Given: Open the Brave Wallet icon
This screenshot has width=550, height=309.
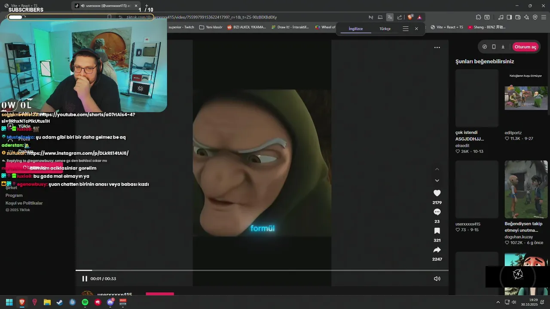Looking at the screenshot, I should point(518,17).
